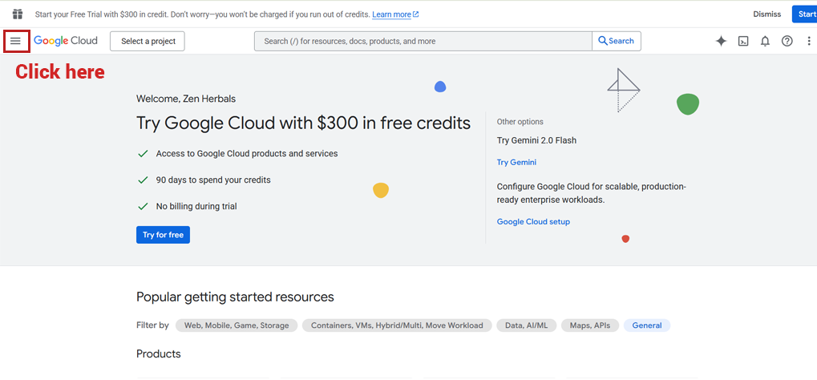Image resolution: width=817 pixels, height=380 pixels.
Task: Click Select a project button
Action: pyautogui.click(x=148, y=41)
